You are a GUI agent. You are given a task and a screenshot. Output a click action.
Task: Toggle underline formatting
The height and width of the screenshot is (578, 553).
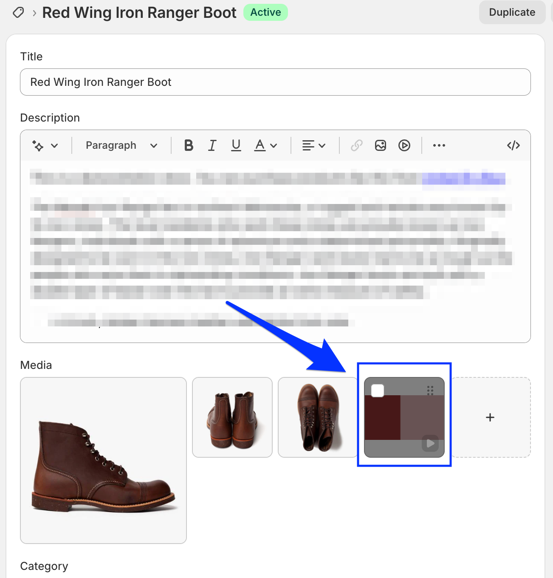[236, 145]
